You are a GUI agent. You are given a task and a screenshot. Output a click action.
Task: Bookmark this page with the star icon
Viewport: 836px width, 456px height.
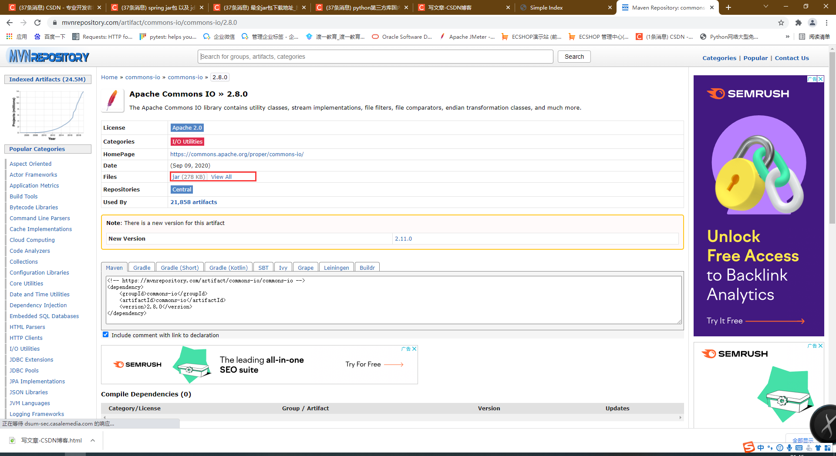point(781,23)
